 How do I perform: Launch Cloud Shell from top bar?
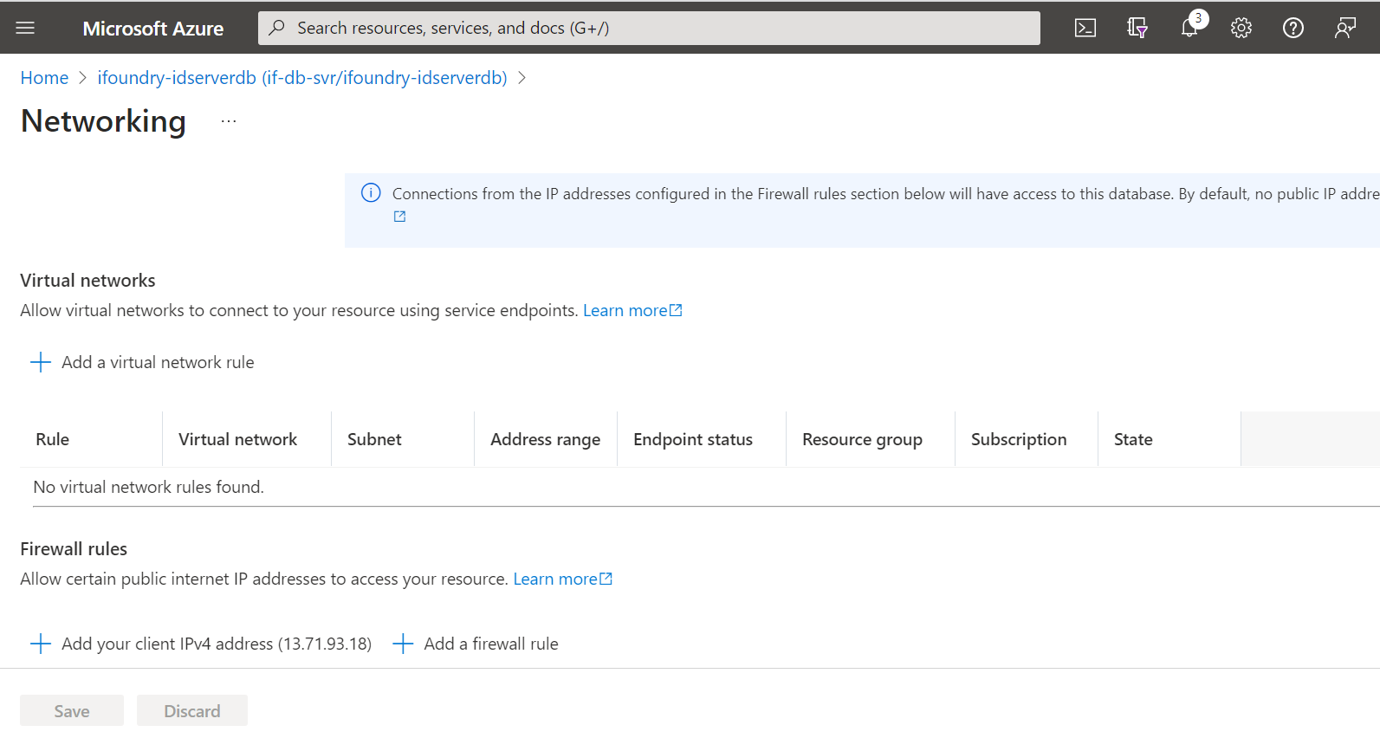point(1085,28)
